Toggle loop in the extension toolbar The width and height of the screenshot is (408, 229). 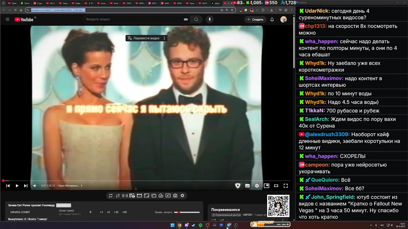[111, 196]
